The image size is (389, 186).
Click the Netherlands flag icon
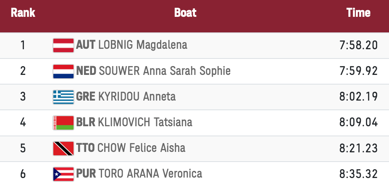coord(63,71)
